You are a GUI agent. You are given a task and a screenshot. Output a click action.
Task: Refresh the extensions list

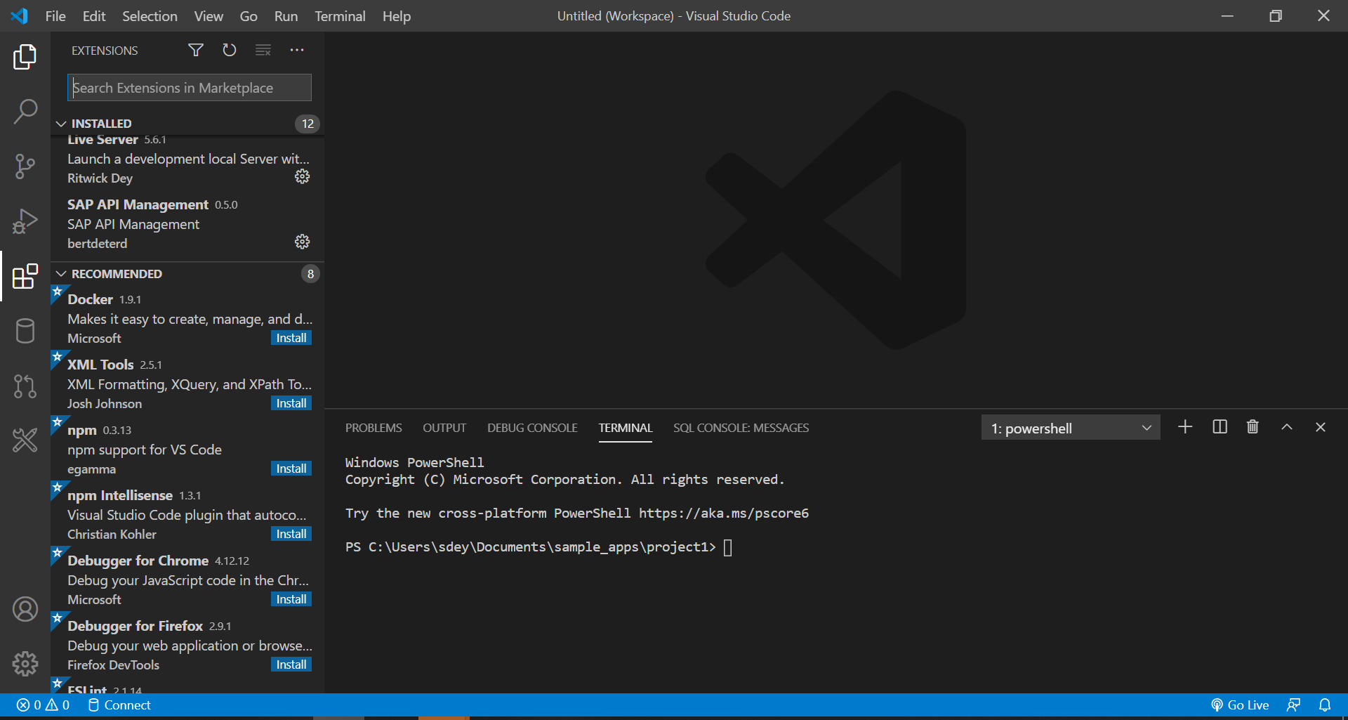230,50
